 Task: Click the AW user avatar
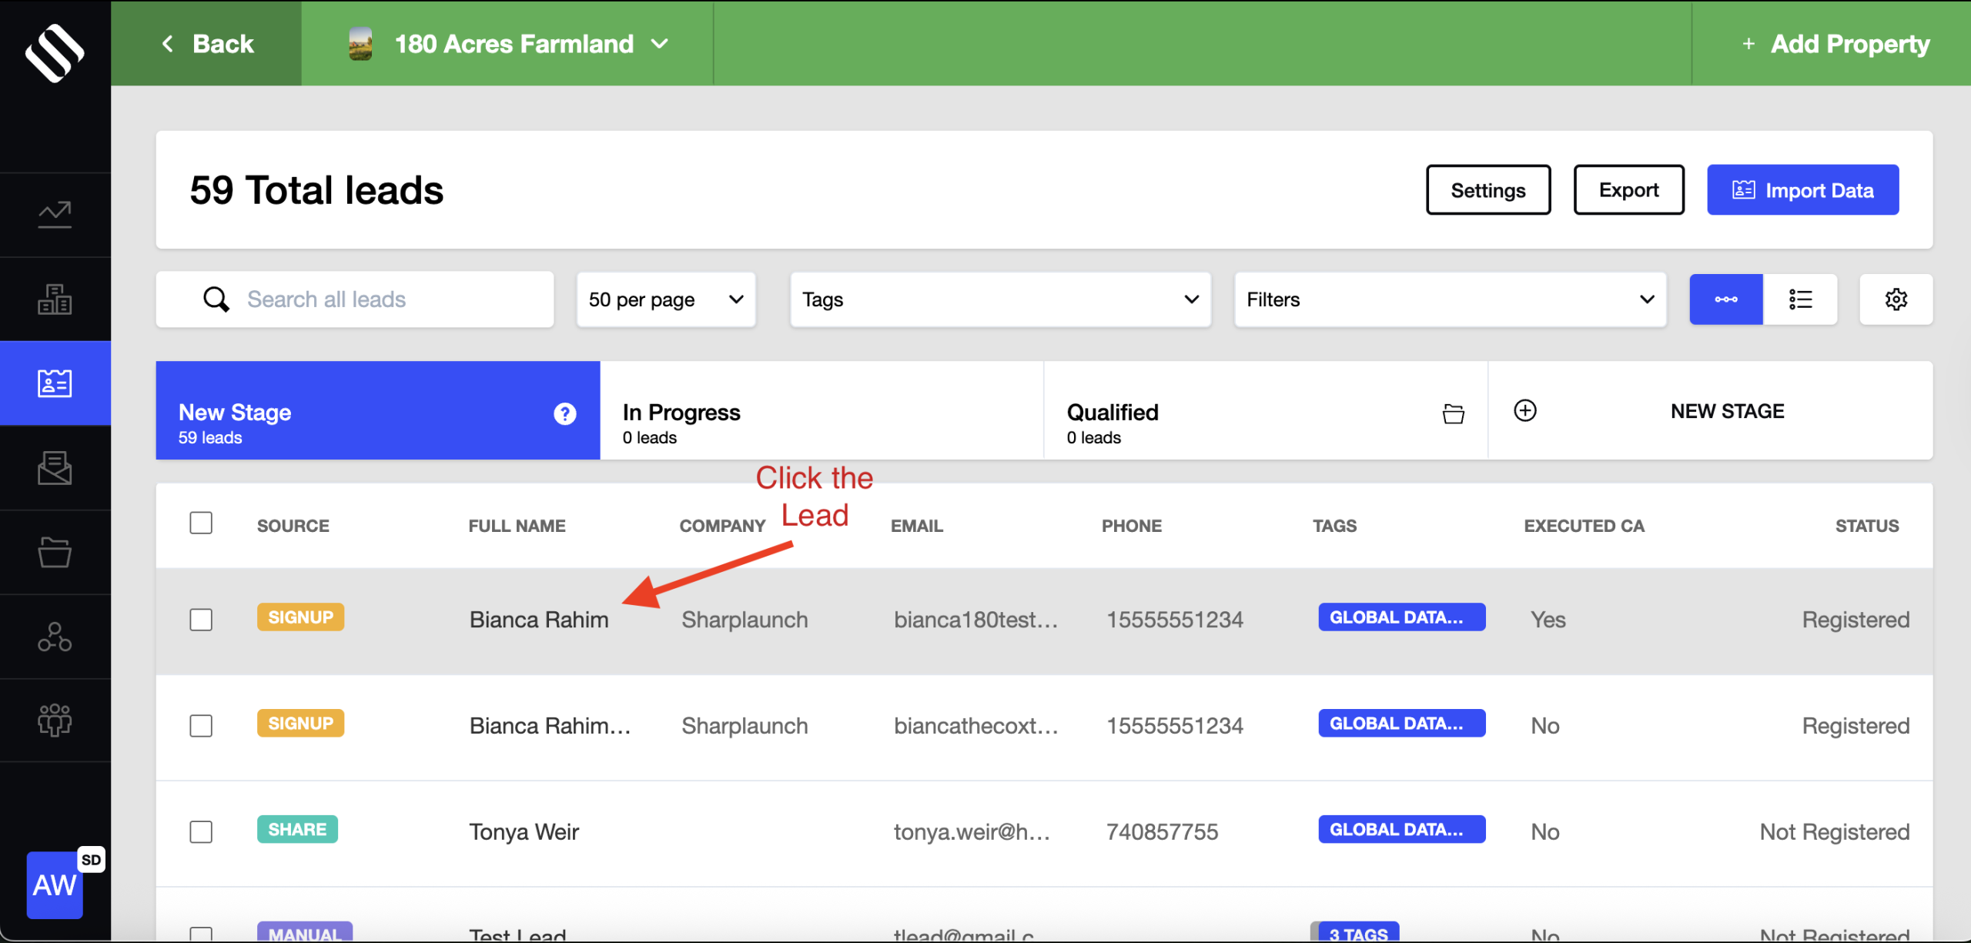[54, 885]
